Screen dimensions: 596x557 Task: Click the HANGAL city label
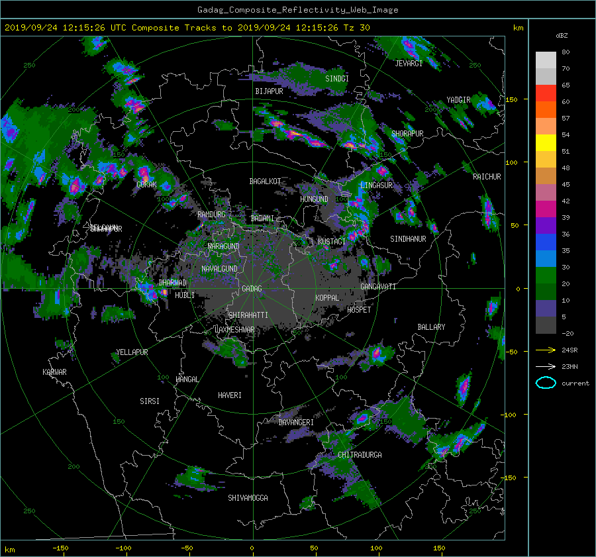point(187,380)
